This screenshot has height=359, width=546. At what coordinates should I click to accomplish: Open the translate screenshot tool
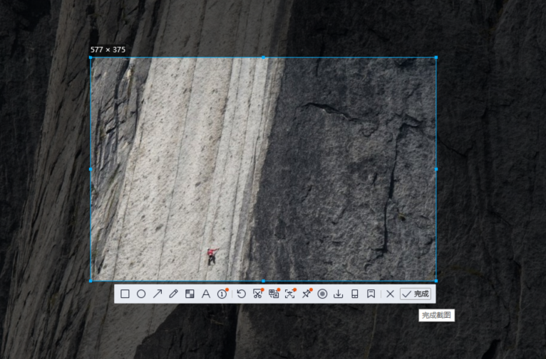point(274,294)
